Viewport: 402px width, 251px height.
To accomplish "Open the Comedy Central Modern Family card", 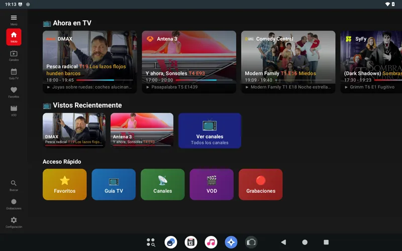I will pyautogui.click(x=288, y=62).
